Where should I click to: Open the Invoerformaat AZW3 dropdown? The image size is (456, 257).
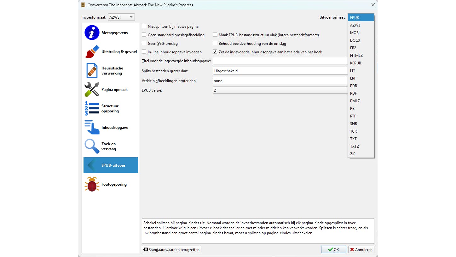click(x=121, y=17)
